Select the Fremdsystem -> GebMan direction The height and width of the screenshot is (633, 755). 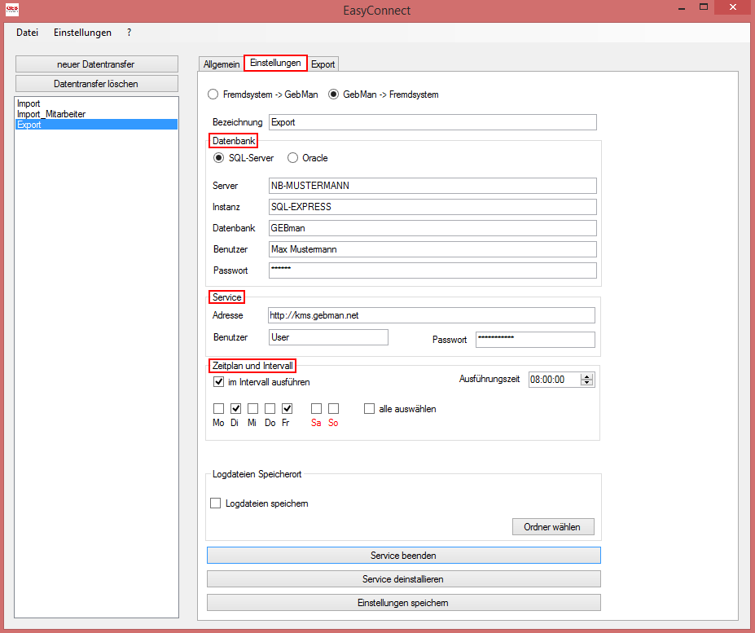(213, 94)
